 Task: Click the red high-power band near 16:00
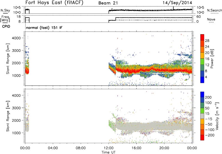136,70
